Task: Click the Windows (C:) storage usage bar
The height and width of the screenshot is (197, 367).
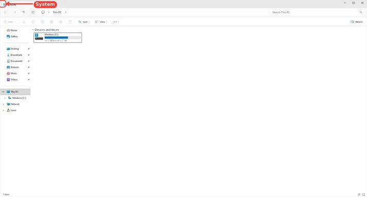Action: pos(63,37)
